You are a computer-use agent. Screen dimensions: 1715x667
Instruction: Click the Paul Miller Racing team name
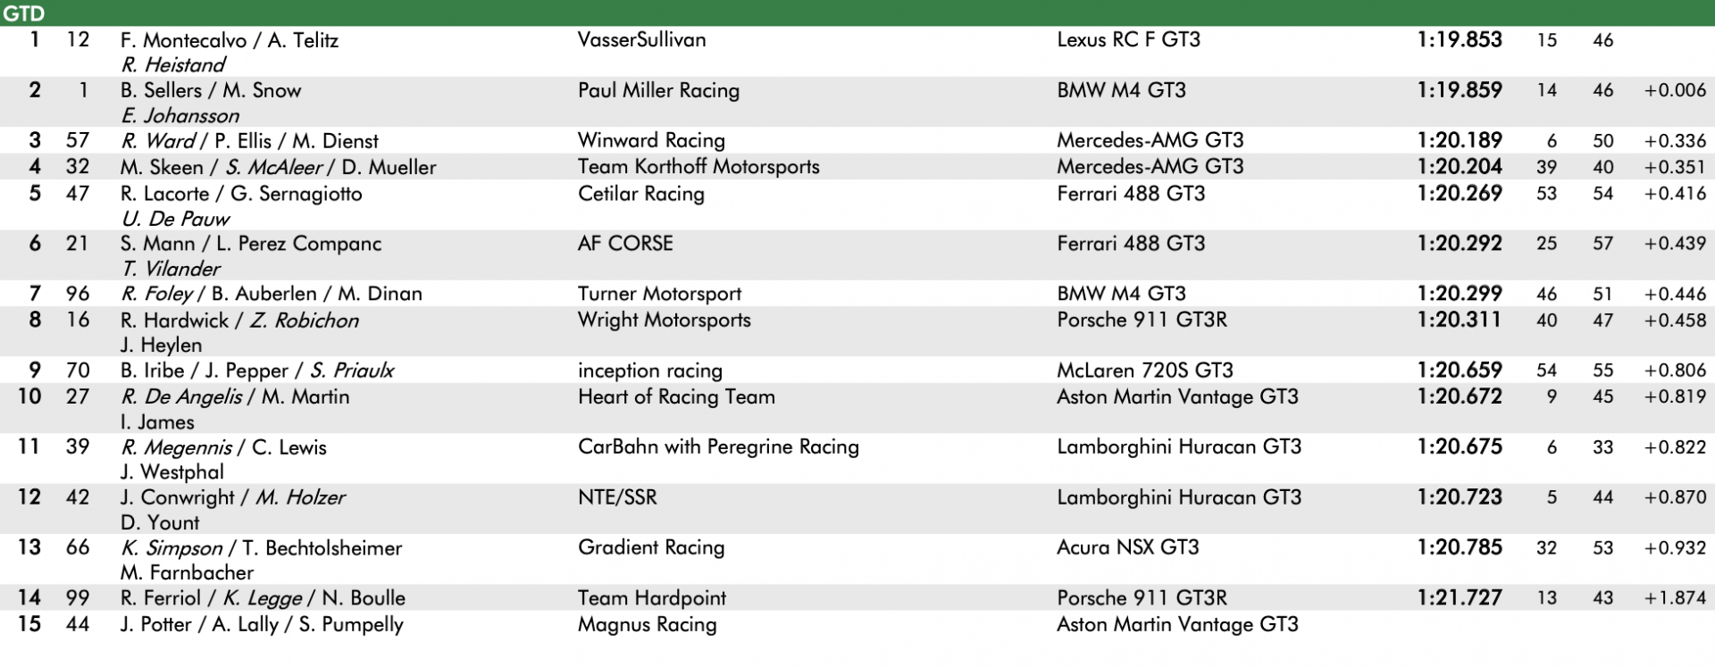coord(658,90)
